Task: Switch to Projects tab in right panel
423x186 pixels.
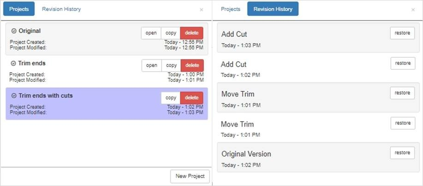Action: click(x=230, y=9)
